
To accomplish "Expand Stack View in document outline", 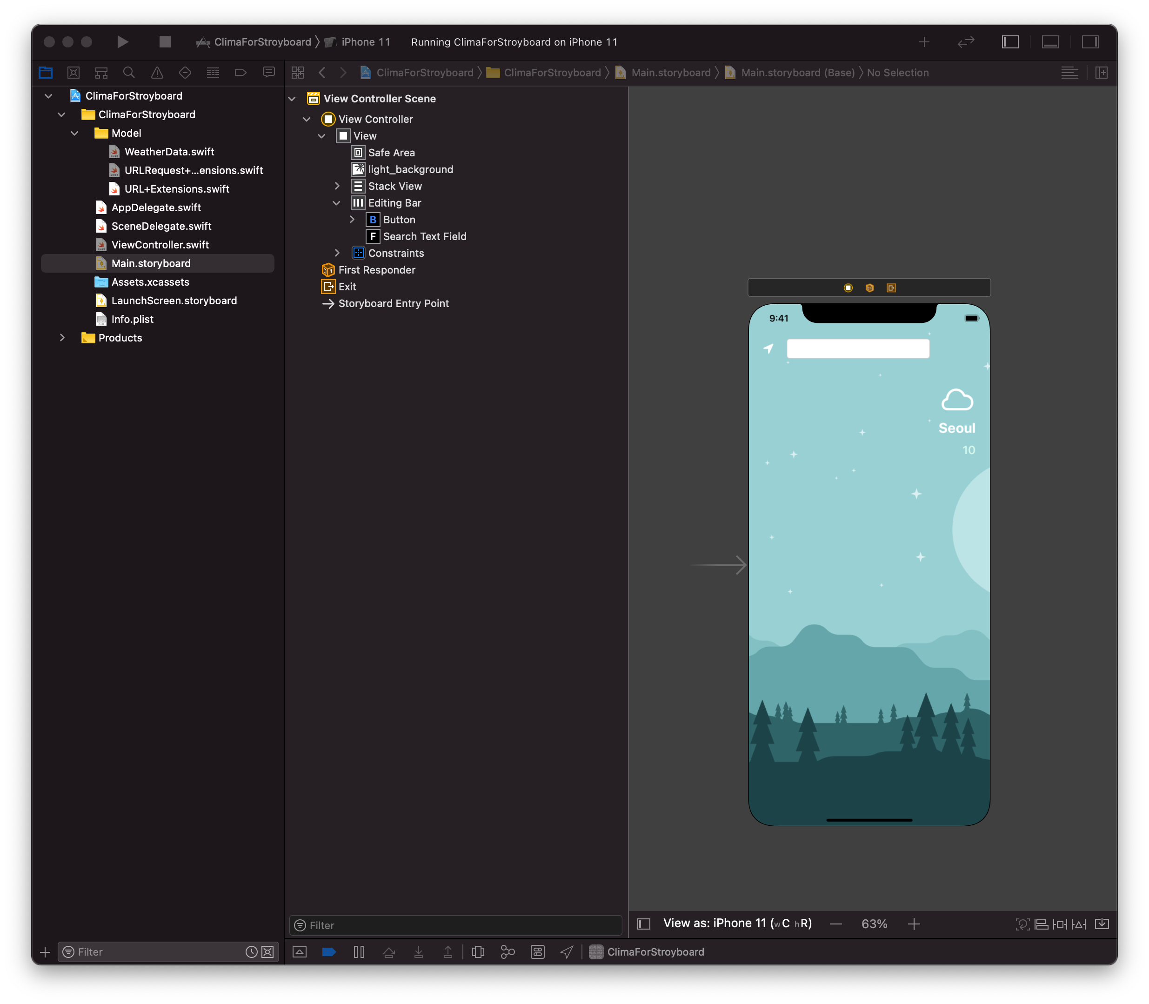I will click(337, 186).
